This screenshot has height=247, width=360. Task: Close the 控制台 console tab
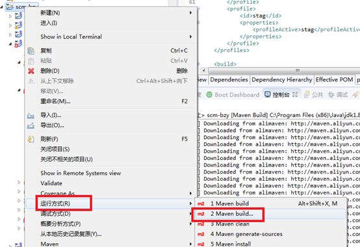(x=295, y=94)
